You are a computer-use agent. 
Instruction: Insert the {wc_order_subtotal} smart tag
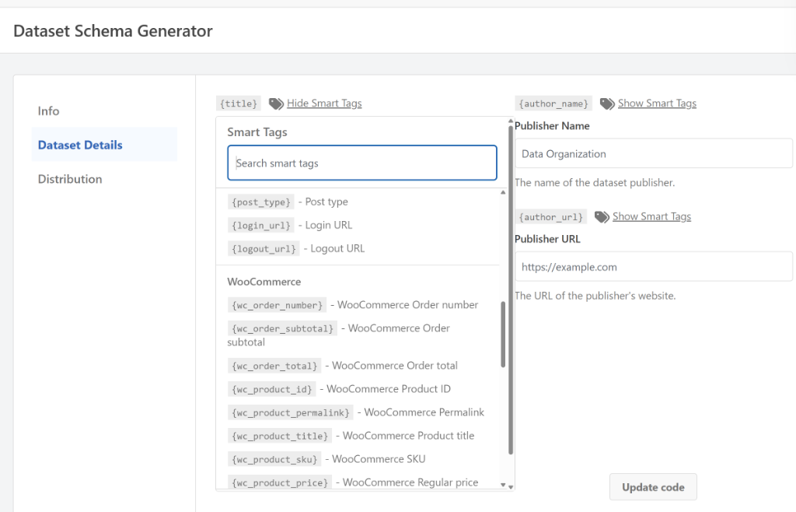(282, 328)
